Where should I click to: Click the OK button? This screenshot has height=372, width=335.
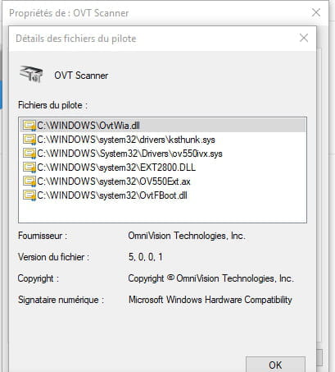click(x=275, y=365)
